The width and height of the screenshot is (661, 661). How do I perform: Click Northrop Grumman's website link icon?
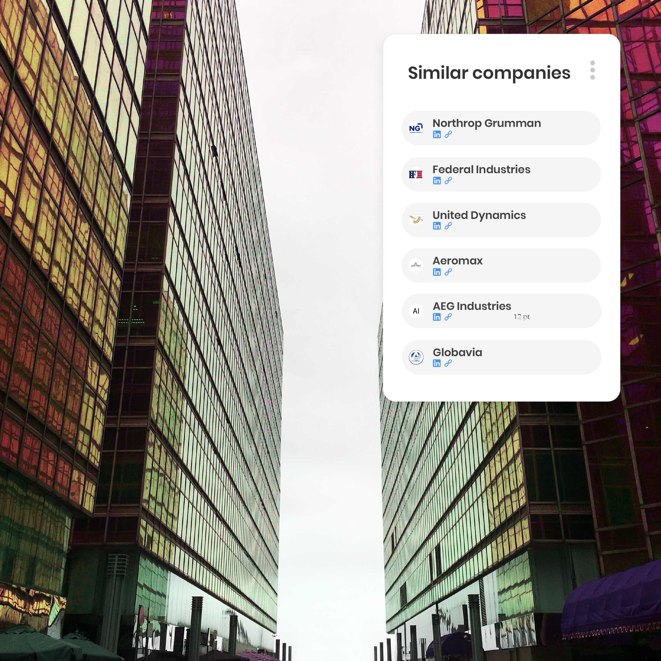click(x=448, y=135)
